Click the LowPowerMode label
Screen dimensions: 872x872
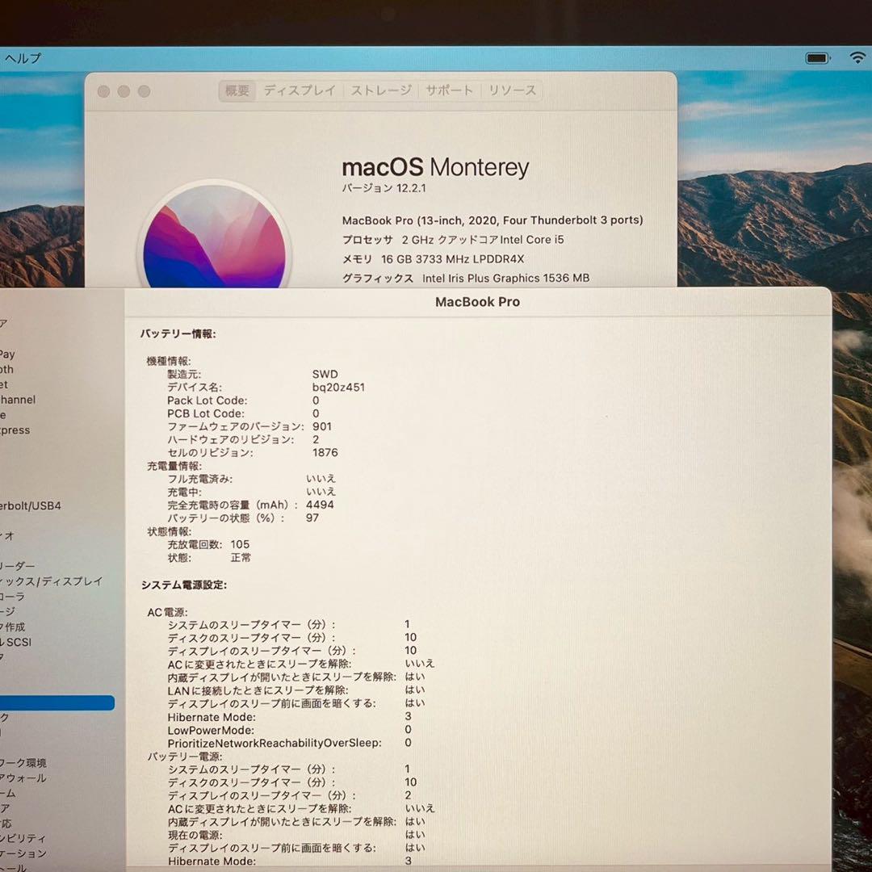click(211, 730)
